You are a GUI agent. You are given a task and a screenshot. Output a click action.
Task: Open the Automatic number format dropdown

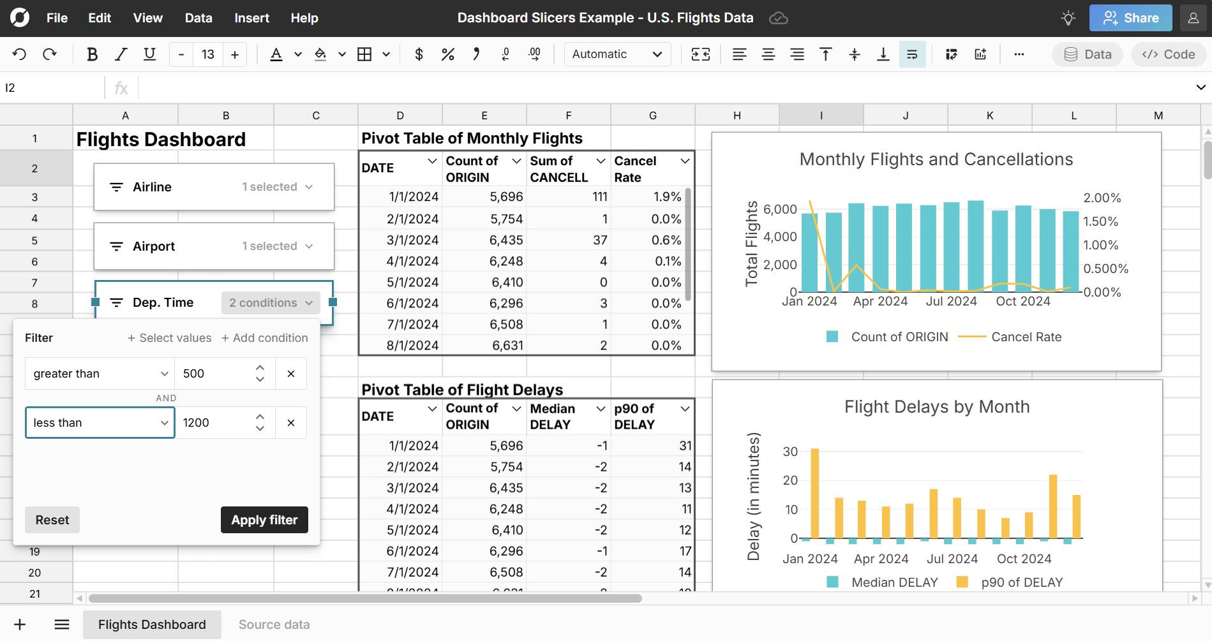[x=617, y=54]
